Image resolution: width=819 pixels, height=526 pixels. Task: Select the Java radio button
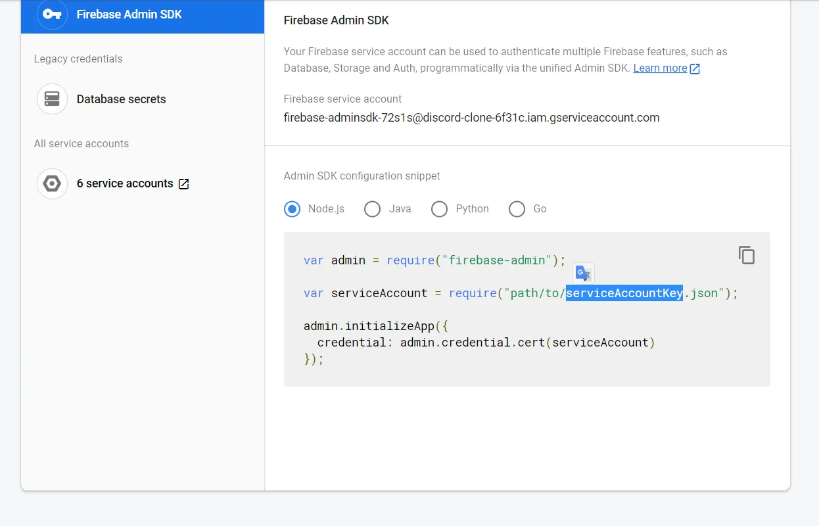[x=372, y=209]
